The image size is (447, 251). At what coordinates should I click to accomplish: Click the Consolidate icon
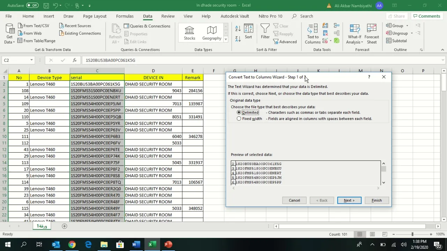pos(337,26)
